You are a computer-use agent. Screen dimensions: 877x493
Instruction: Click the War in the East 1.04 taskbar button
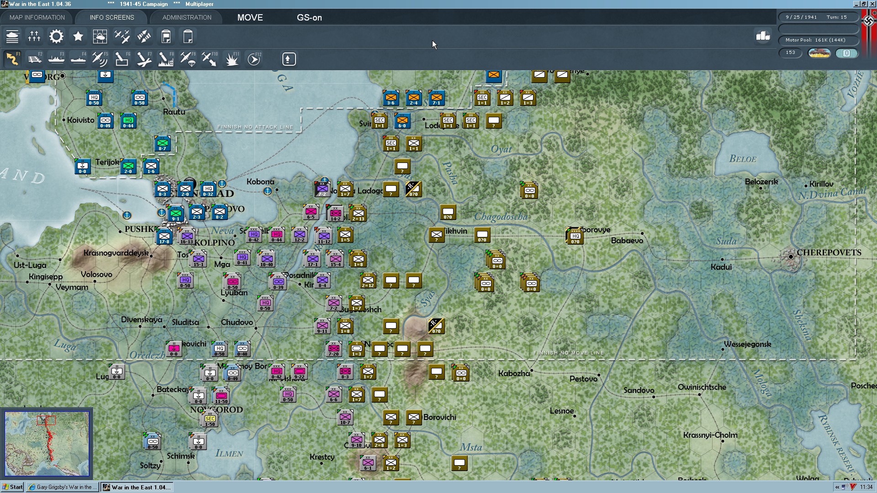[x=137, y=487]
